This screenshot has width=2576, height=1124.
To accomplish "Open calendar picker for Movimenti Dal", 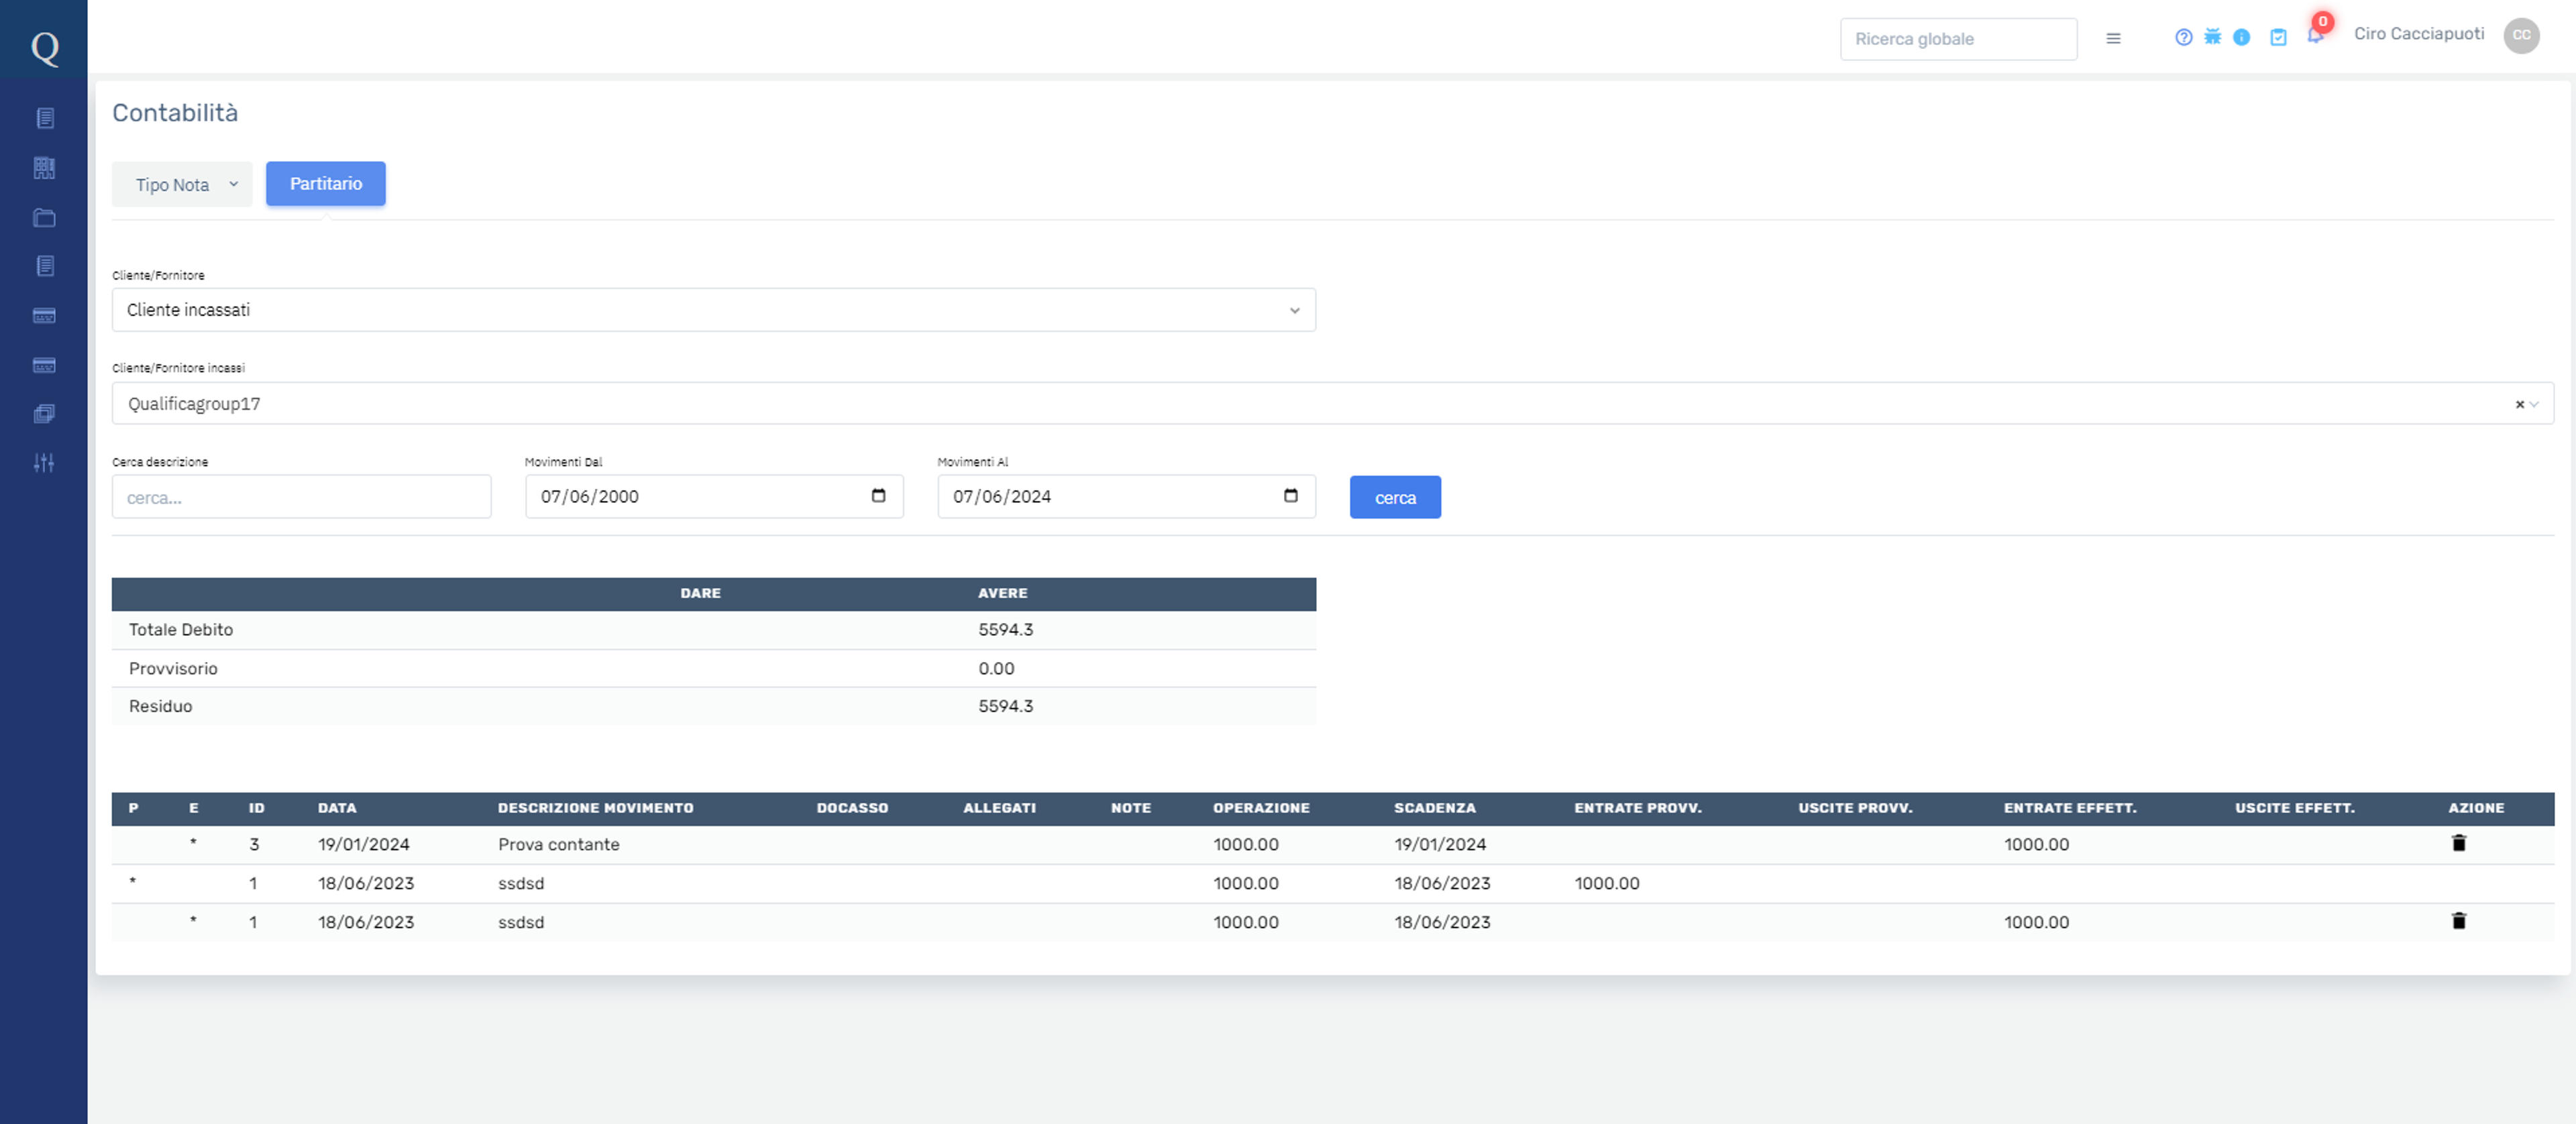I will pos(879,496).
